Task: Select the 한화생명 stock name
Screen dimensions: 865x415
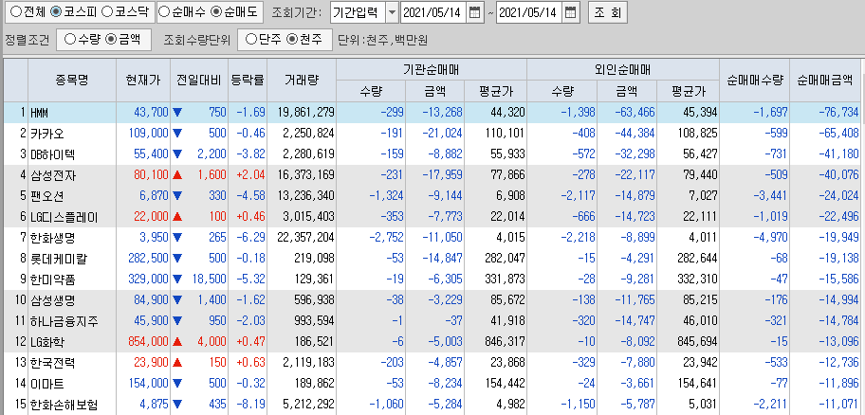Action: tap(53, 238)
